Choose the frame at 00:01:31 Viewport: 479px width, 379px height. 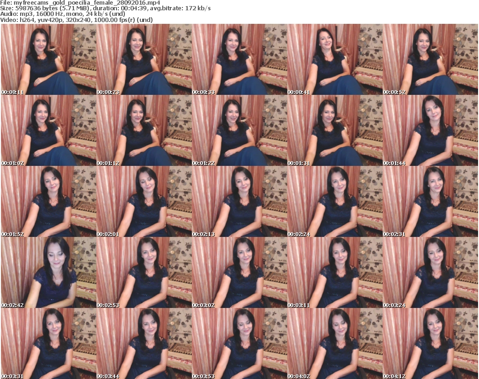coord(335,130)
